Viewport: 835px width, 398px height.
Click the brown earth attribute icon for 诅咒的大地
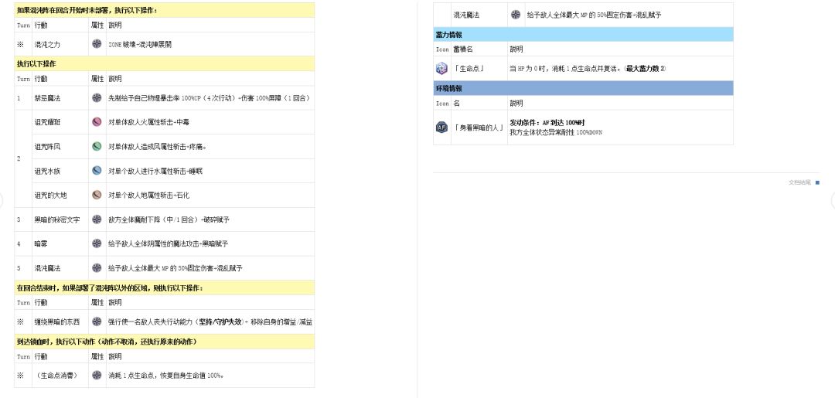click(x=97, y=195)
